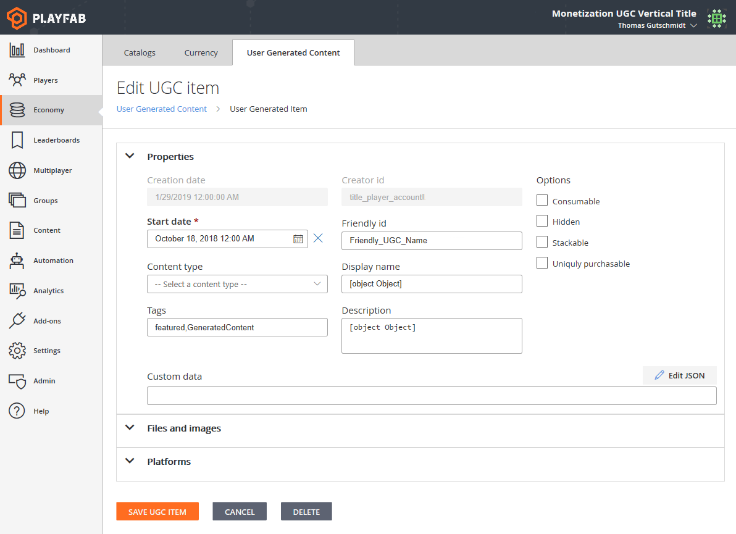Viewport: 736px width, 534px height.
Task: Expand the Platforms section
Action: (130, 461)
